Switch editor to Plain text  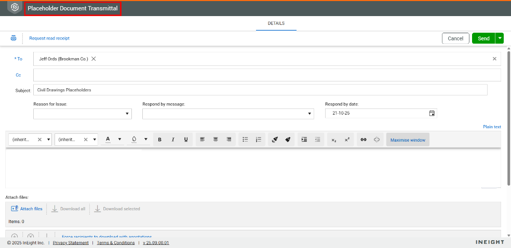point(492,127)
